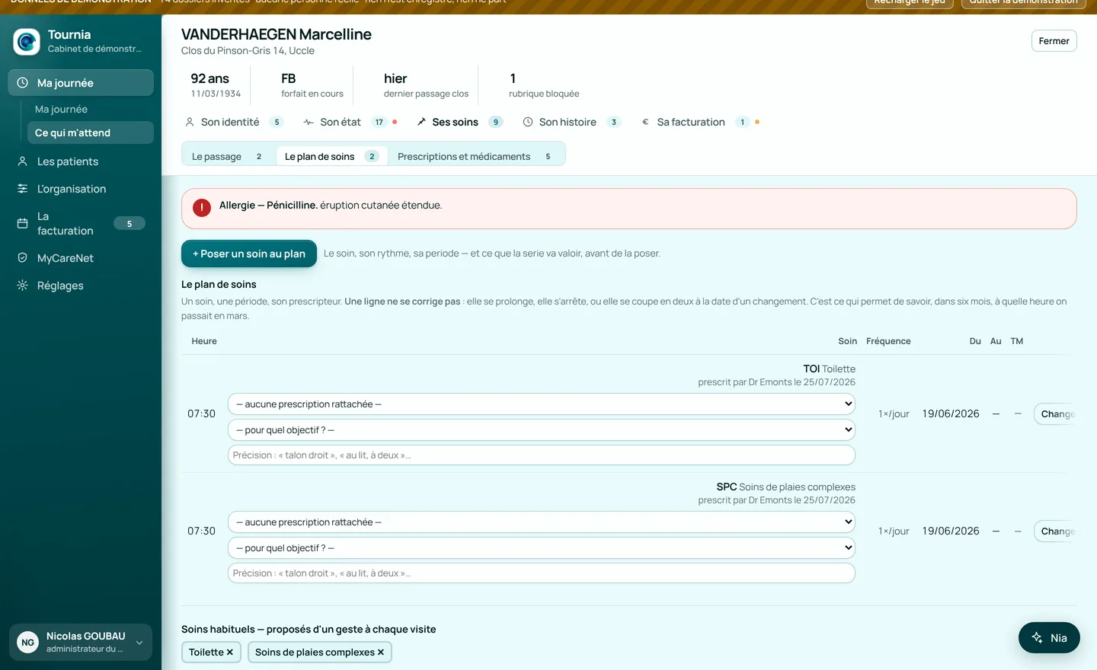Open the prescription dropdown for the SPC row
The image size is (1097, 670).
coord(542,522)
